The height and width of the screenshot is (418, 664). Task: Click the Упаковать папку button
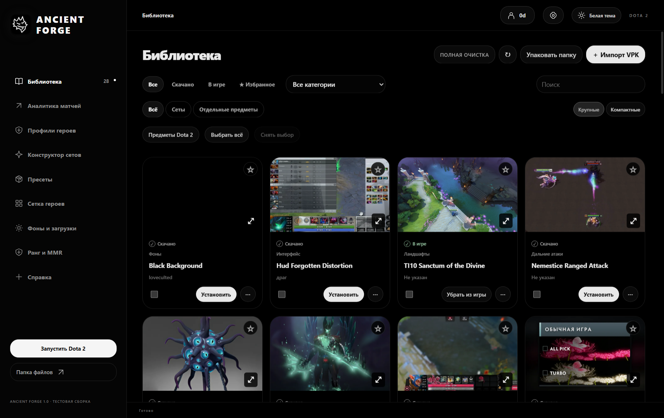click(551, 55)
